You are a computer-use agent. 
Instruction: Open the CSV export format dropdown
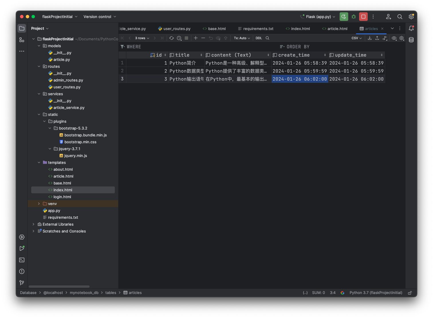tap(357, 38)
